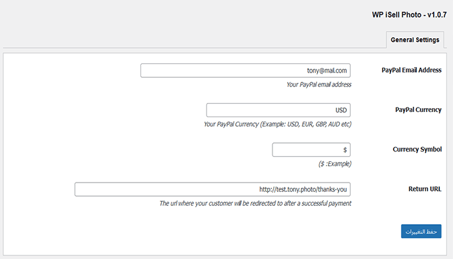
Task: Focus the Currency Symbol input field
Action: pyautogui.click(x=311, y=150)
